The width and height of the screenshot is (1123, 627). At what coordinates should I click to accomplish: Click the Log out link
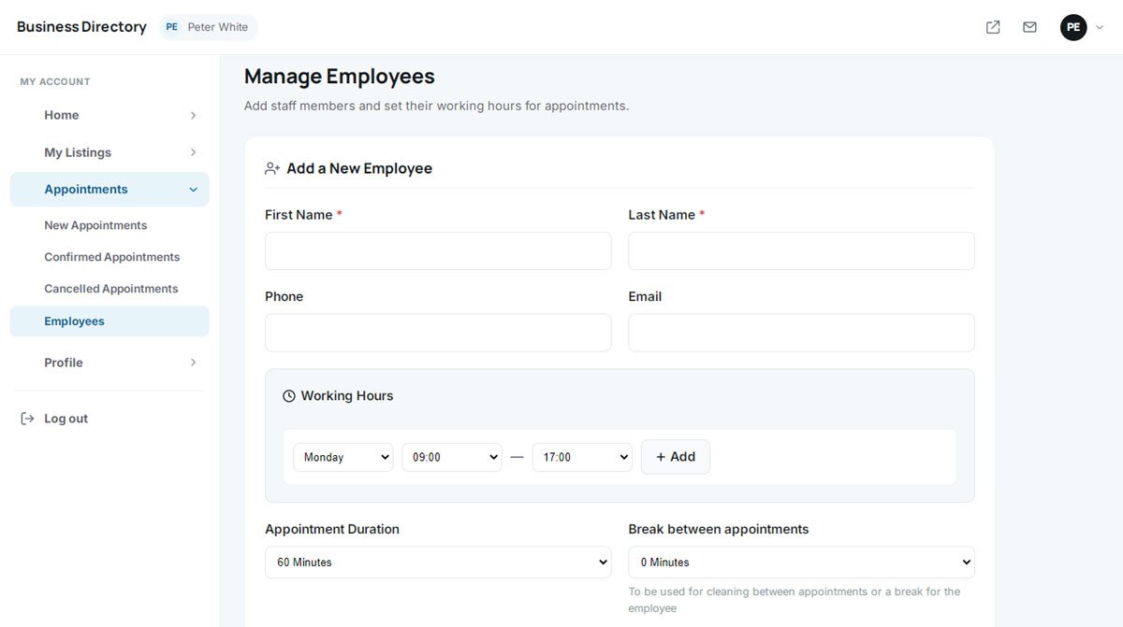[x=66, y=419]
